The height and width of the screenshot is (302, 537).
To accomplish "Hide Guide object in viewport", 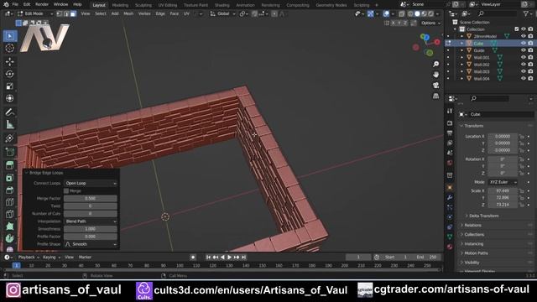I will click(523, 50).
